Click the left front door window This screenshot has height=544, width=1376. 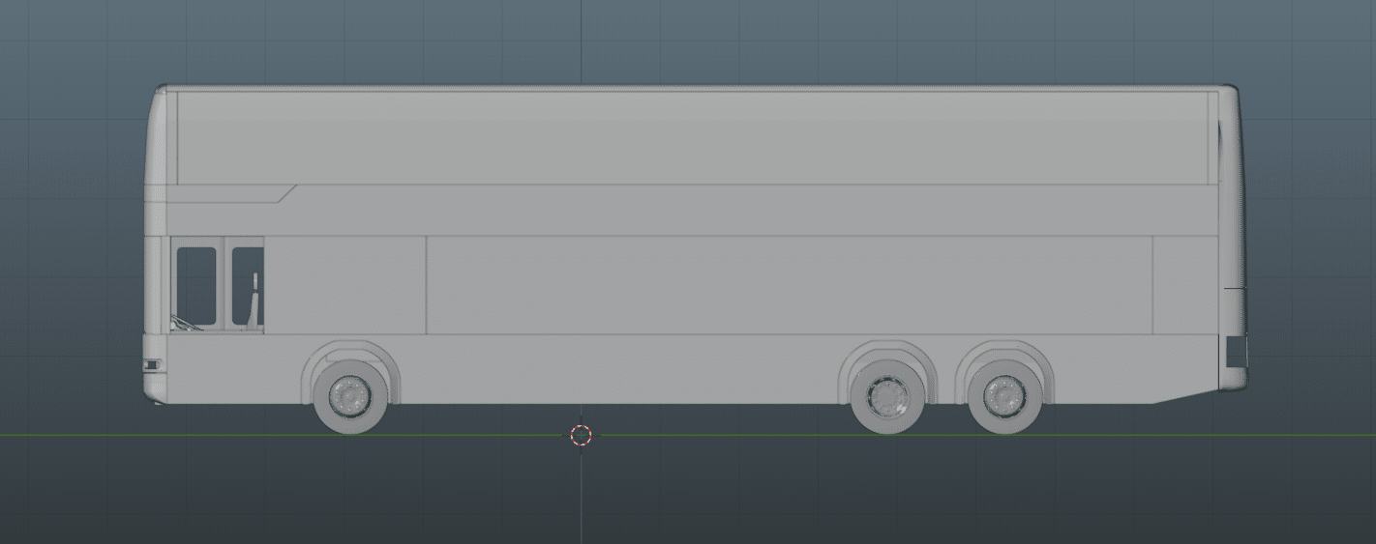click(x=196, y=285)
